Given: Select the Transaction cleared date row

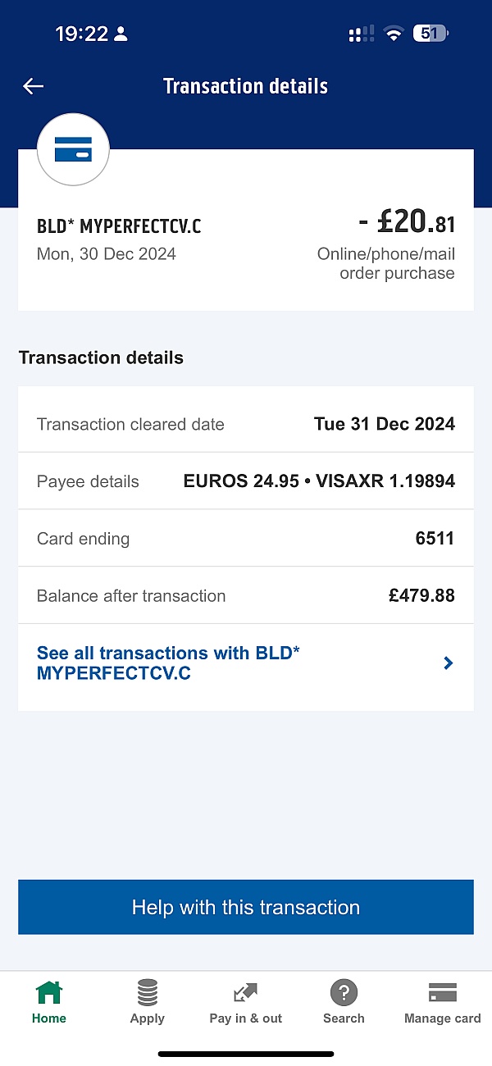Looking at the screenshot, I should tap(246, 424).
